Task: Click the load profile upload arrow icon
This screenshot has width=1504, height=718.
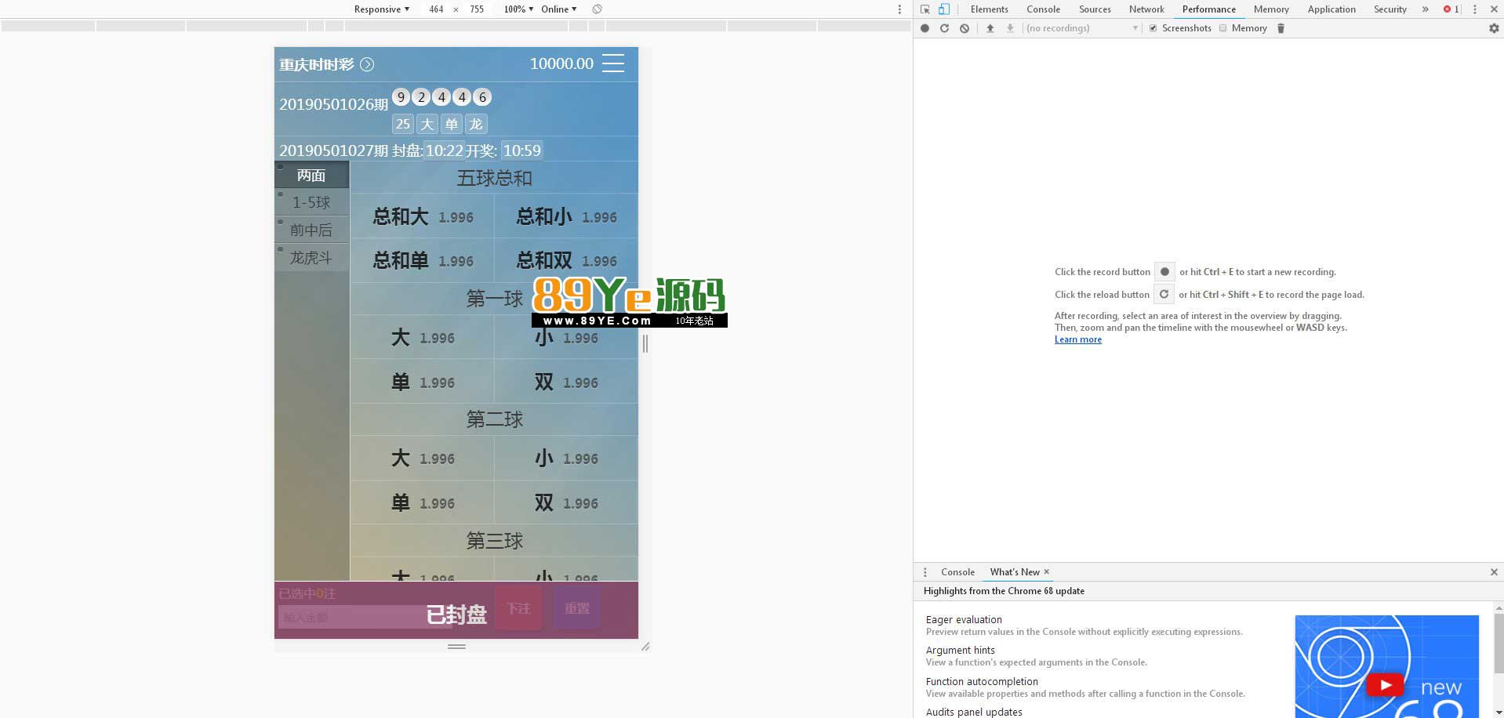Action: (x=990, y=28)
